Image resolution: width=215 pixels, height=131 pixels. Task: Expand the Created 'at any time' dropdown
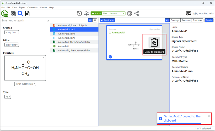click(x=12, y=32)
